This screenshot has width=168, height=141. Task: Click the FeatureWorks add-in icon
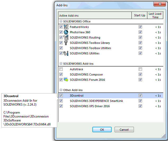(x=66, y=27)
